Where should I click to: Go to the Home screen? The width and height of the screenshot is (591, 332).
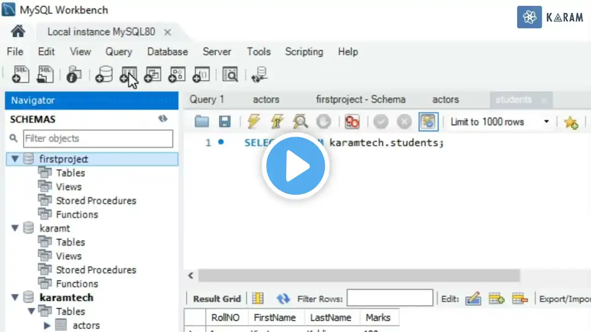pyautogui.click(x=18, y=31)
